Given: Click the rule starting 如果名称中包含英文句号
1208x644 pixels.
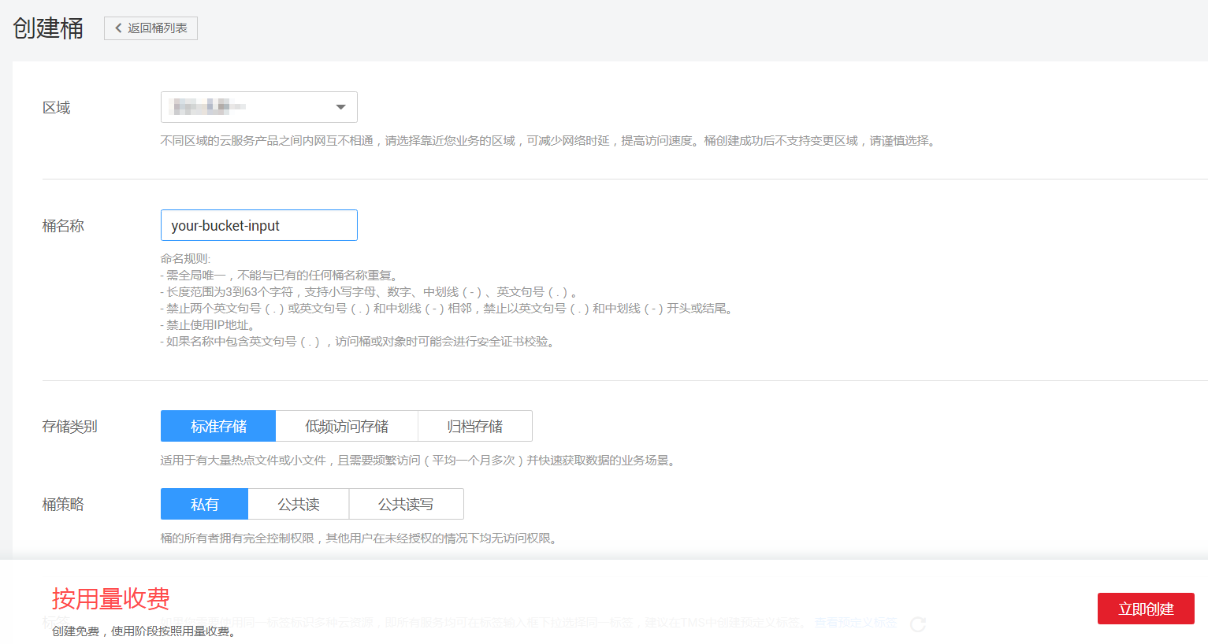Looking at the screenshot, I should tap(359, 341).
